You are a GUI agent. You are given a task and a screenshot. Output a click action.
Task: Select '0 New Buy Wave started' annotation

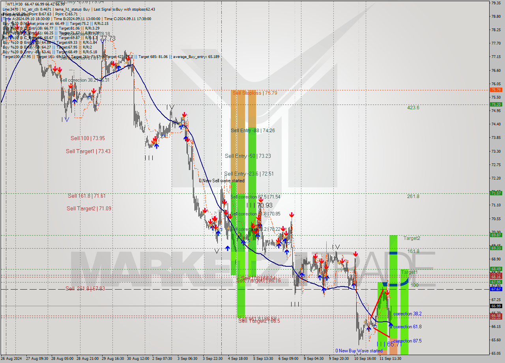click(359, 350)
